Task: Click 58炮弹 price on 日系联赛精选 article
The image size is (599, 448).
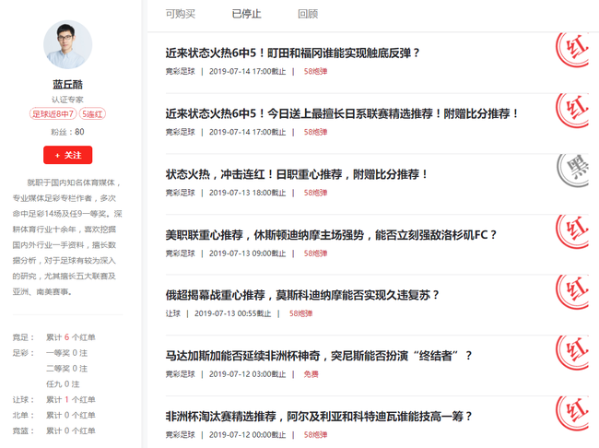Action: (x=315, y=132)
